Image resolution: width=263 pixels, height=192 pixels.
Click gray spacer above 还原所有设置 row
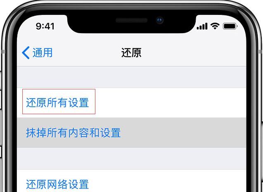[x=131, y=77]
